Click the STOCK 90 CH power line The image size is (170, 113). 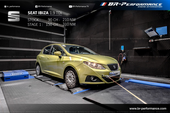(51, 20)
